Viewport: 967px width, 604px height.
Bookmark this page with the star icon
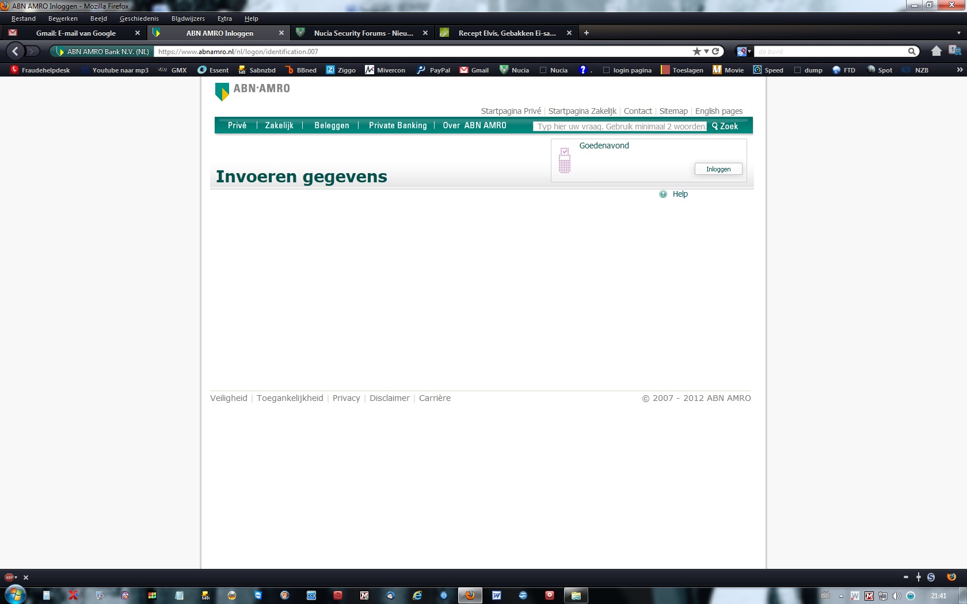tap(696, 51)
